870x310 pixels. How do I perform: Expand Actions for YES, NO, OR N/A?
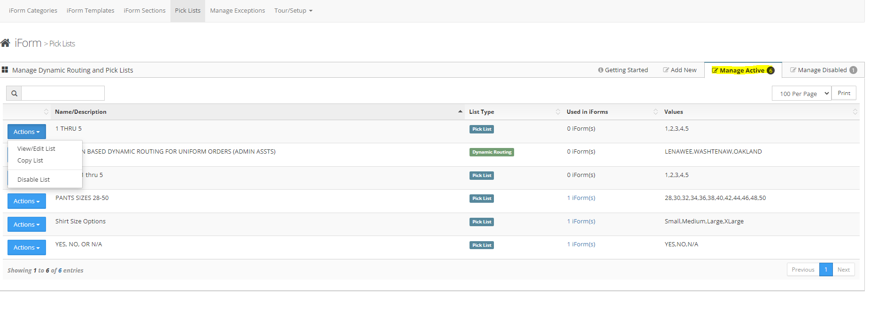[x=26, y=247]
